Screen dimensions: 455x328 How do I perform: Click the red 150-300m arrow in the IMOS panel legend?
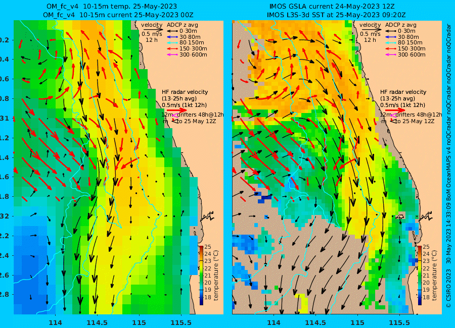(391, 48)
